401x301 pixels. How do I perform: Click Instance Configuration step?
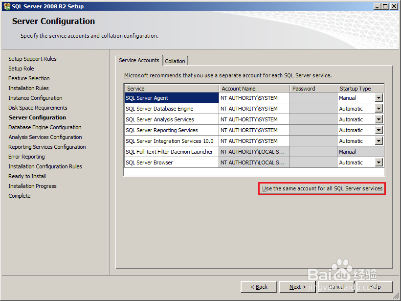(x=35, y=98)
